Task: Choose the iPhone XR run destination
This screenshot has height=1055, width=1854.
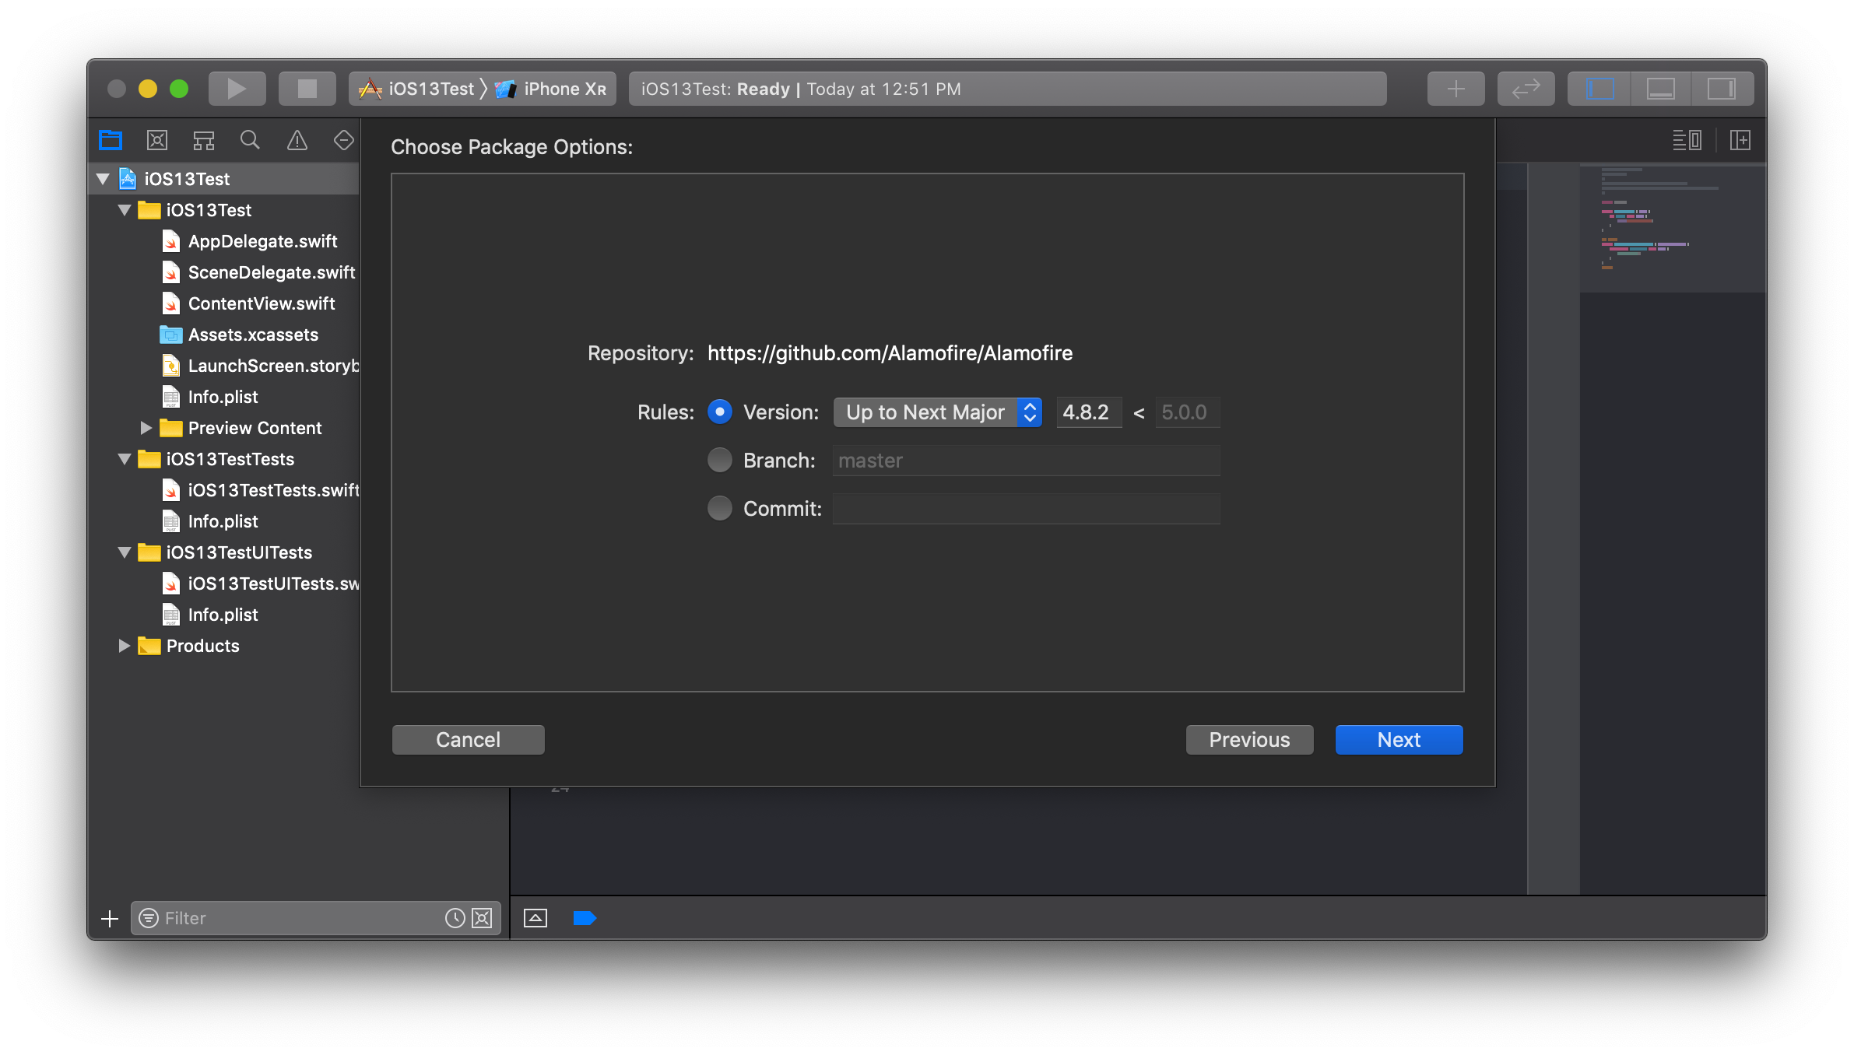Action: [551, 89]
